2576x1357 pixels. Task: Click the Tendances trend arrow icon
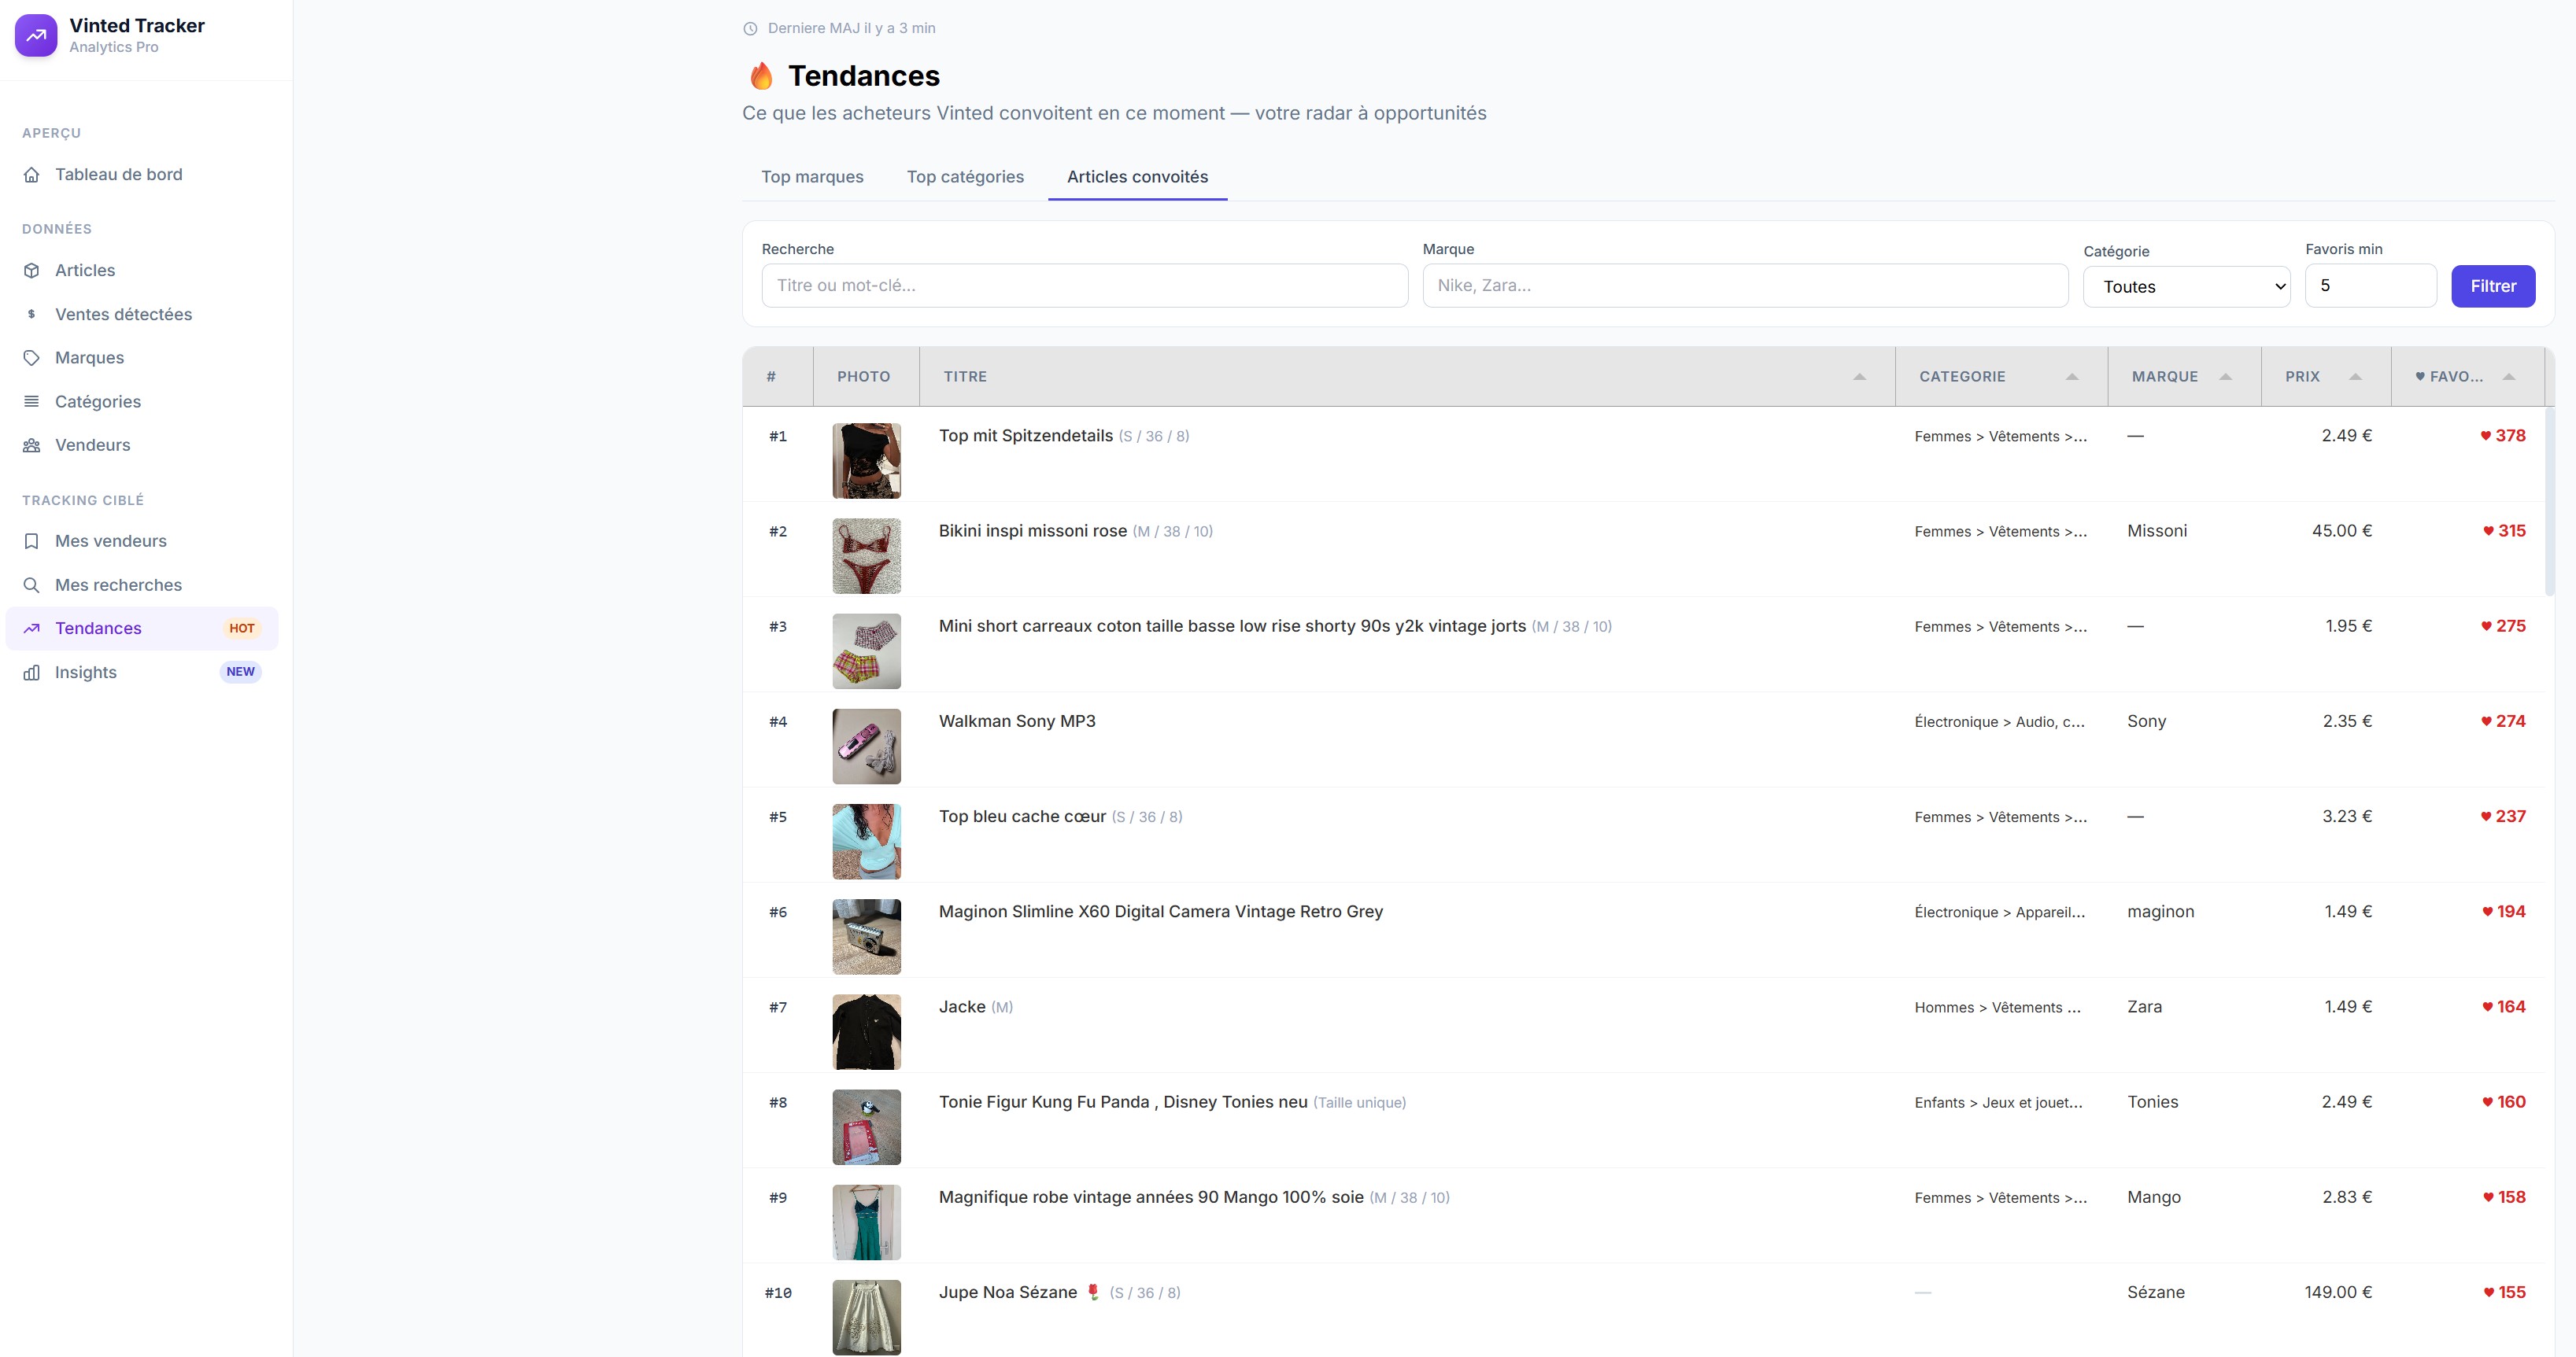point(32,629)
